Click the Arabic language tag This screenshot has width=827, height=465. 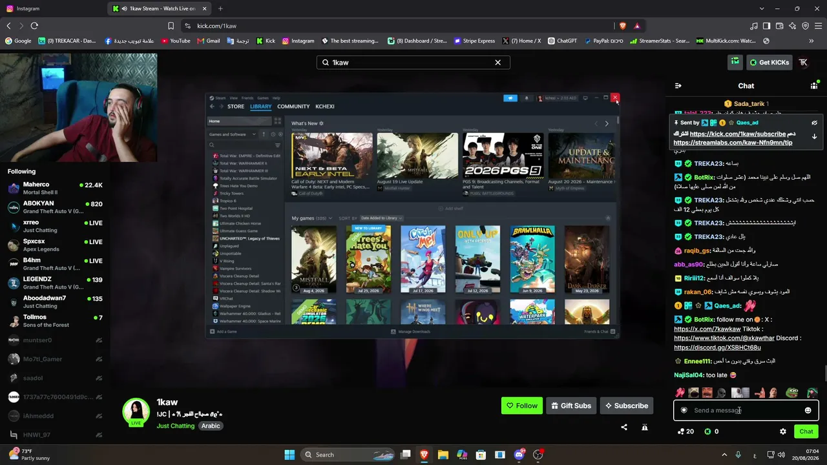click(x=211, y=426)
